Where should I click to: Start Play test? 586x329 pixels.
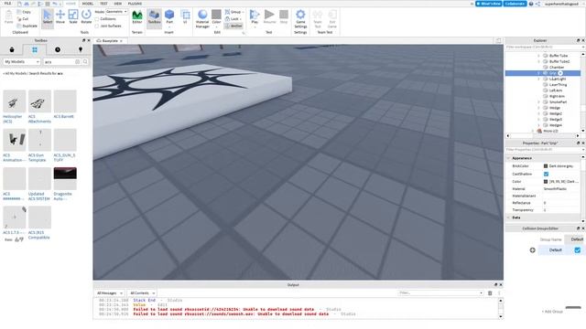(255, 18)
